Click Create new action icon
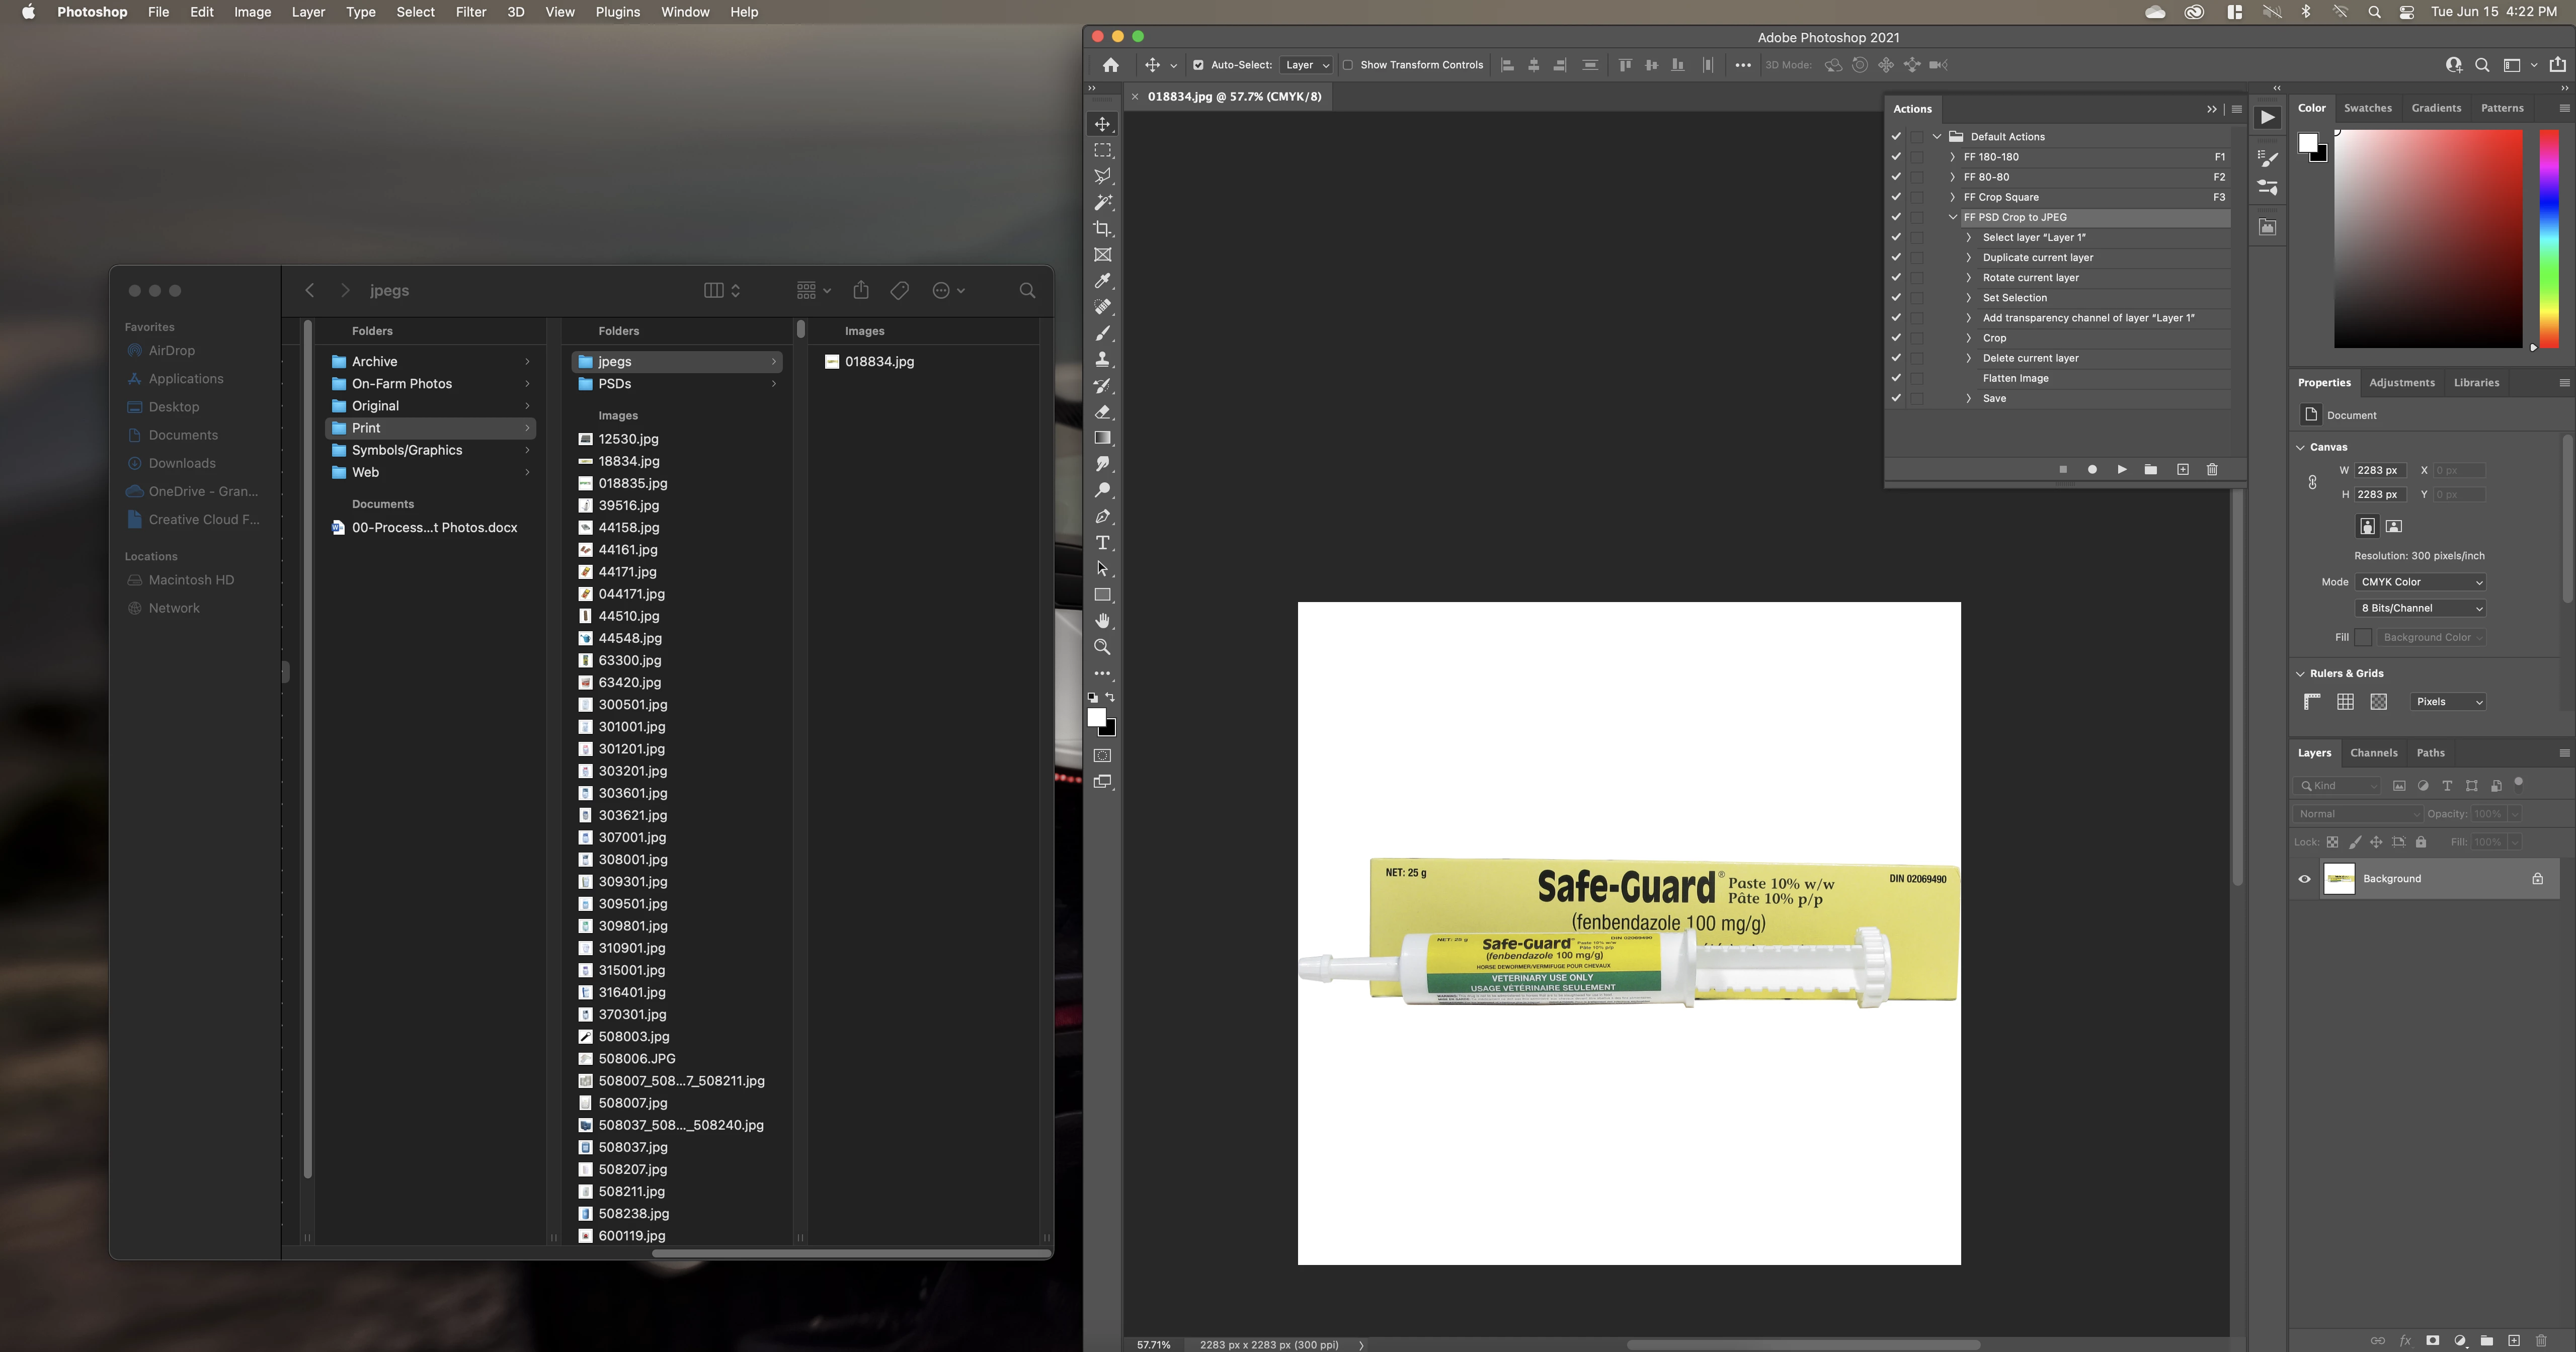The image size is (2576, 1352). coord(2183,469)
